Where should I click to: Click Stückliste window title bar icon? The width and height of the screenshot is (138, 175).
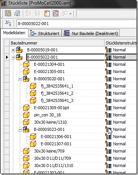pyautogui.click(x=3, y=3)
